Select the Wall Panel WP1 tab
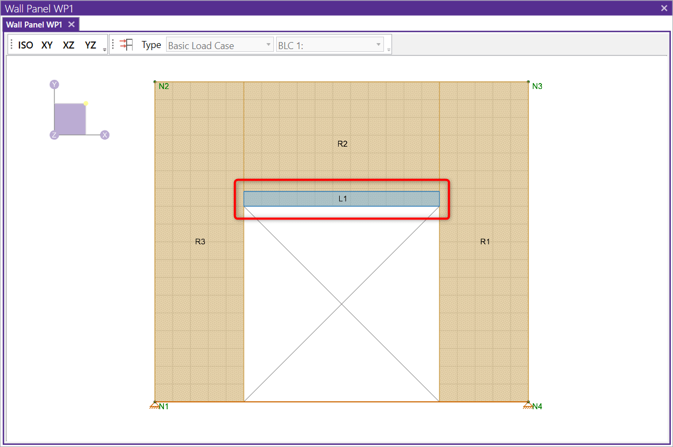Viewport: 673px width, 447px height. tap(34, 25)
